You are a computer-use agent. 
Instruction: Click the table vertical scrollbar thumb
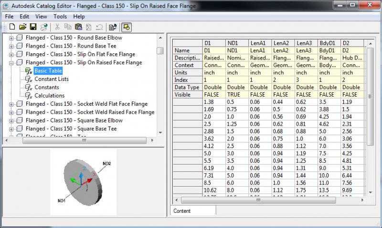tap(370, 97)
